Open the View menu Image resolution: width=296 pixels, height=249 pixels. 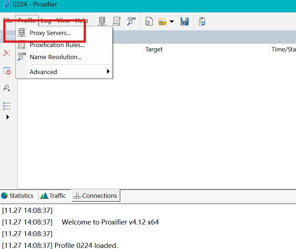pyautogui.click(x=63, y=20)
